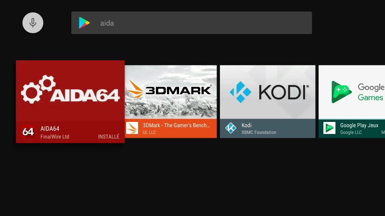Select the "Google Play Jeux" title text
Viewport: 385px width, 216px height.
click(359, 125)
